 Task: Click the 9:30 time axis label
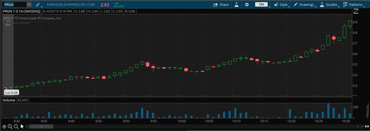16,121
